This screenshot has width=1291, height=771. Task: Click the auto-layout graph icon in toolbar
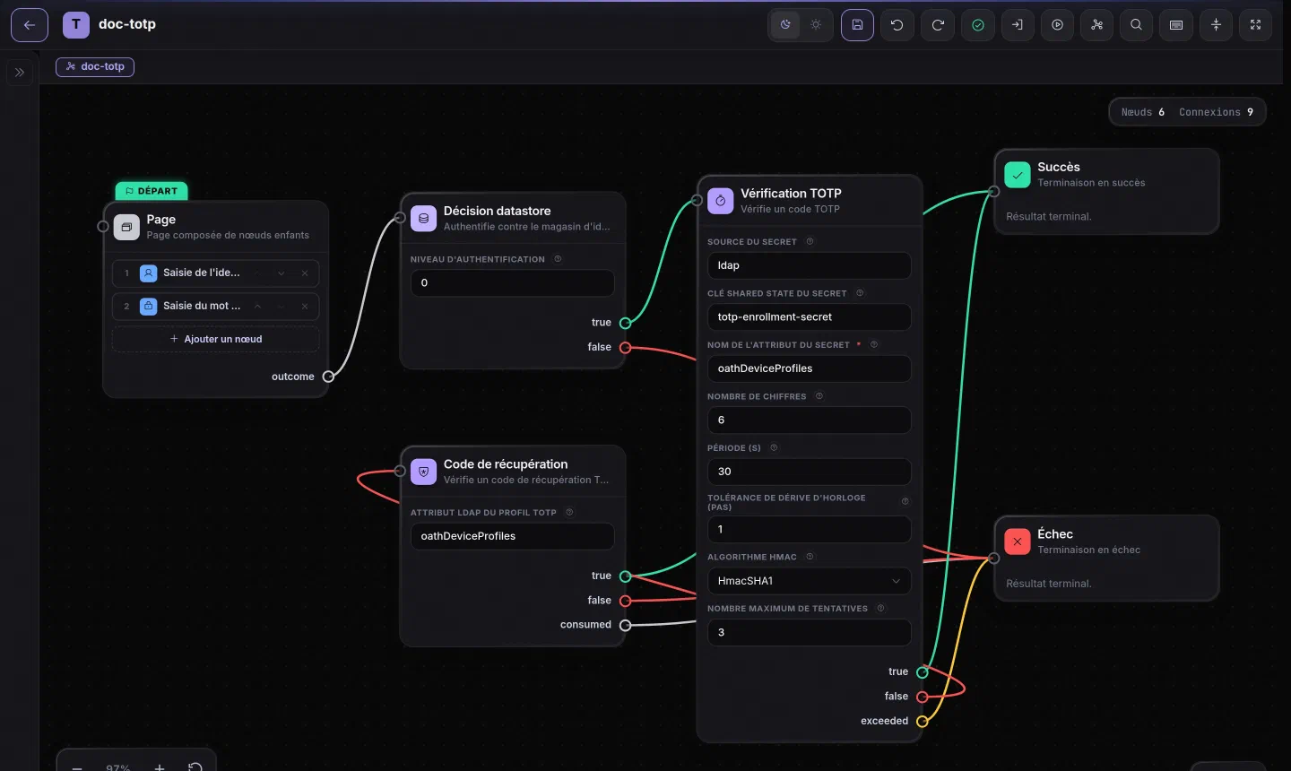click(x=1097, y=25)
